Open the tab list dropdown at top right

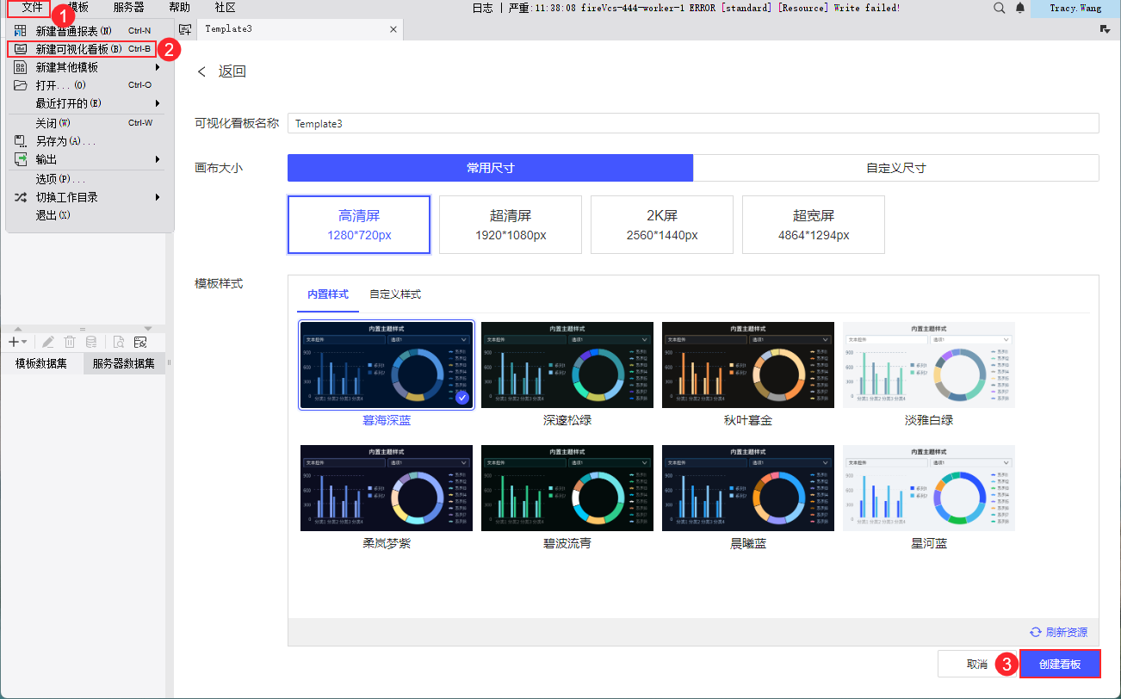pos(1105,29)
